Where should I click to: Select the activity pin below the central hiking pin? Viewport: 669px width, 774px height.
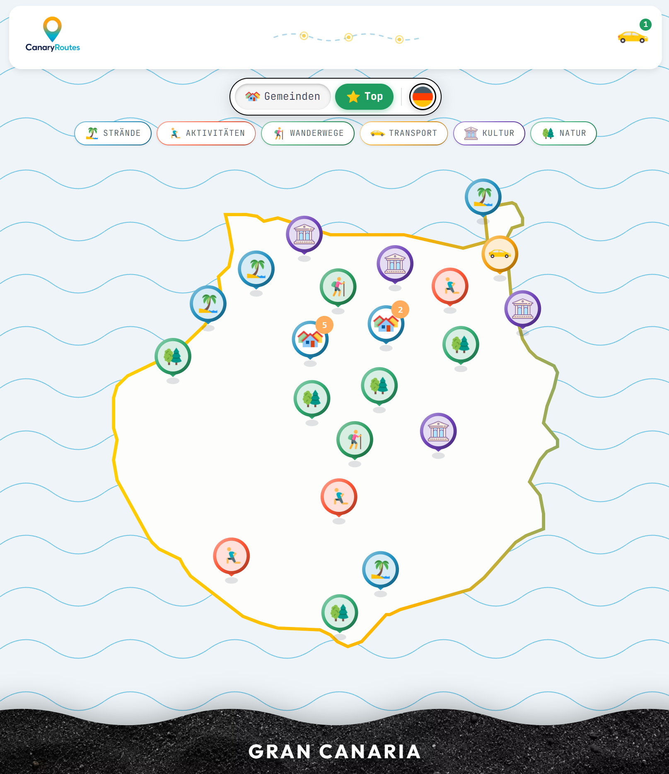339,497
